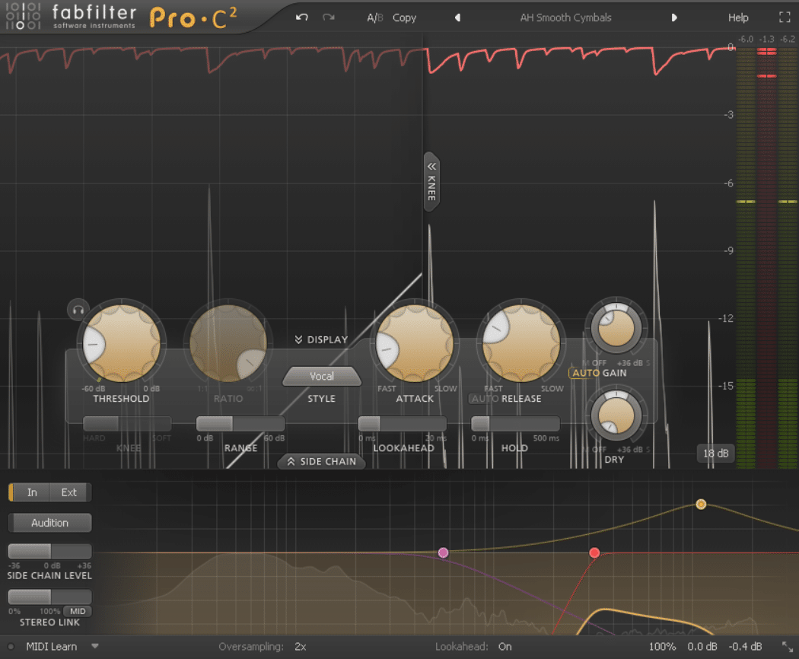The width and height of the screenshot is (799, 659).
Task: Select the yellow side chain EQ band node
Action: click(x=701, y=504)
